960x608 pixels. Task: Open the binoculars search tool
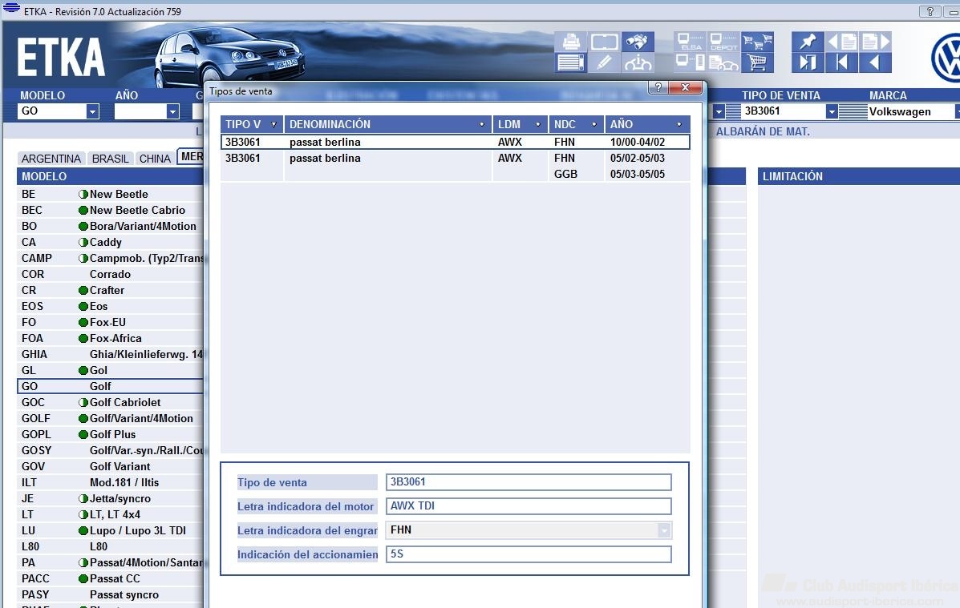click(x=638, y=42)
